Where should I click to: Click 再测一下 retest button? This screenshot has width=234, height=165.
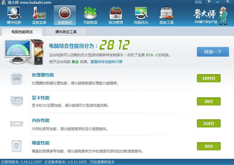pyautogui.click(x=213, y=52)
